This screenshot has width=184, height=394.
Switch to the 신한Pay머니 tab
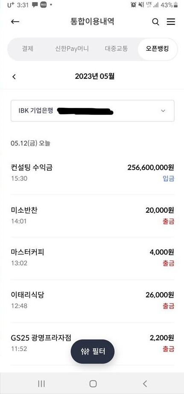coord(72,49)
